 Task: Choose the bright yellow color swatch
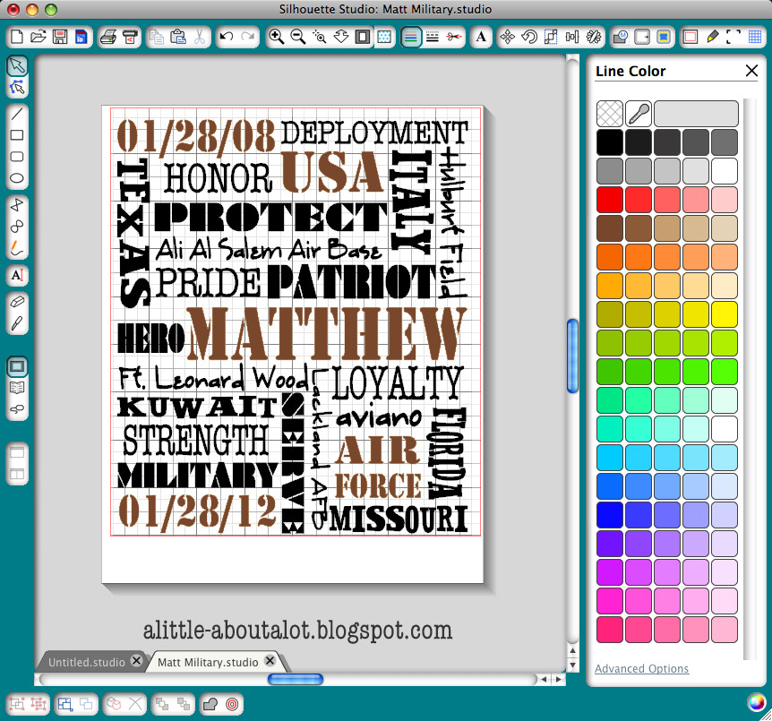[725, 313]
